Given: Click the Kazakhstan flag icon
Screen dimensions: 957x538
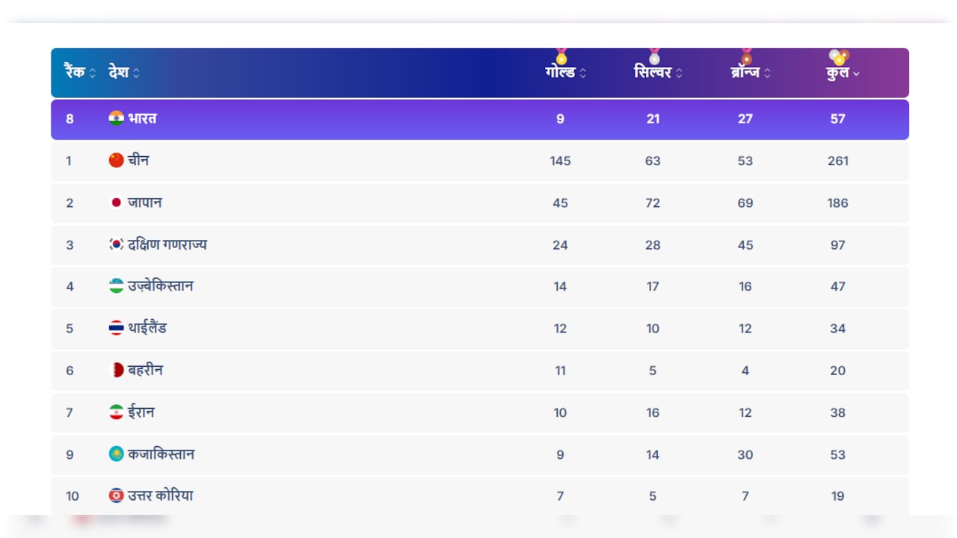Looking at the screenshot, I should (116, 454).
